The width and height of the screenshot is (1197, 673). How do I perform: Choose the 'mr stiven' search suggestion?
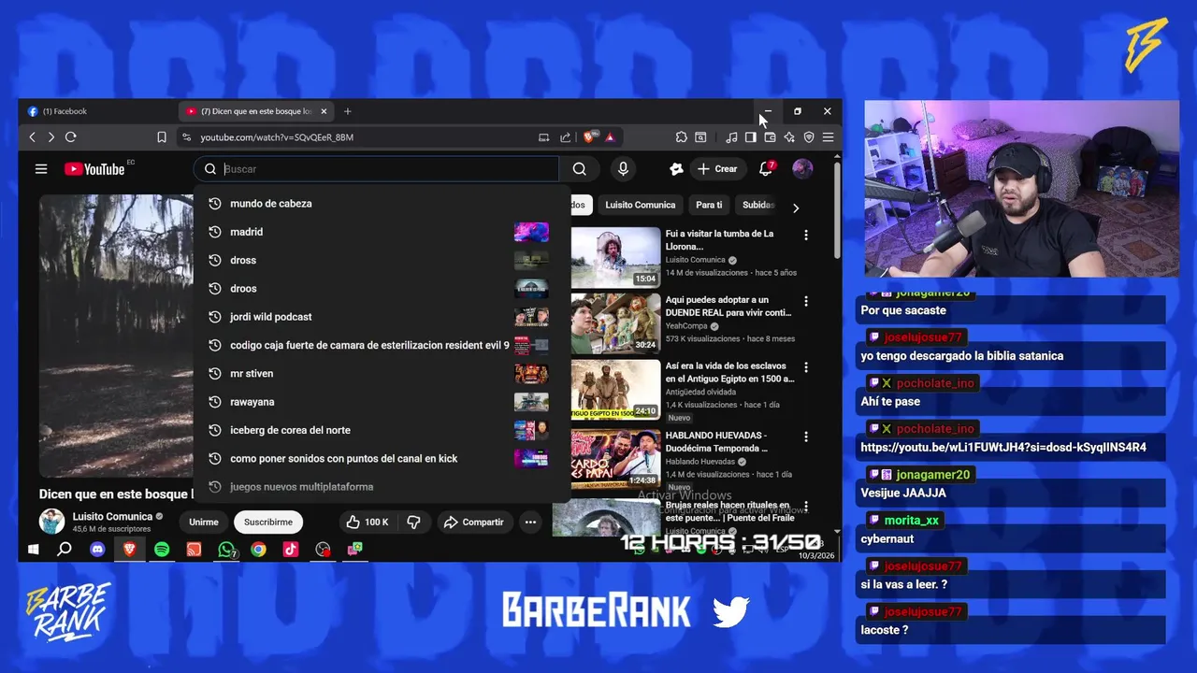[x=382, y=374]
